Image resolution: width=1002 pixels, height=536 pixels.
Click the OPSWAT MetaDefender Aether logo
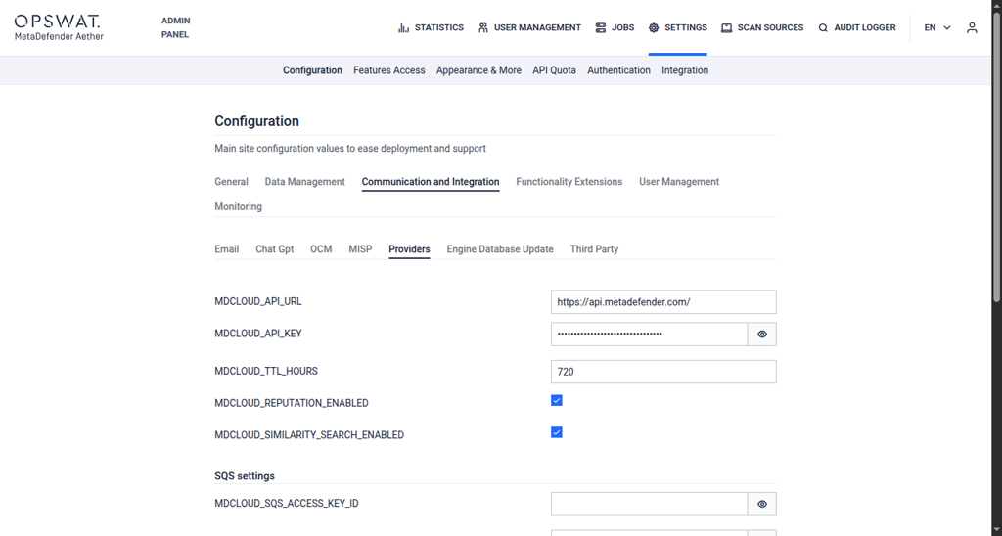point(58,27)
